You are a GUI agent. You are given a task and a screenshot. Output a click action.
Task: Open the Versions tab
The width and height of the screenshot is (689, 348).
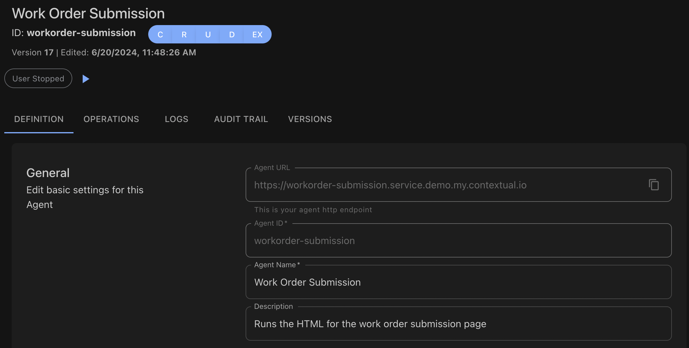click(x=310, y=119)
